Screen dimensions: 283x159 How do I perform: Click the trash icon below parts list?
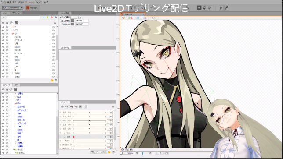pos(56,80)
